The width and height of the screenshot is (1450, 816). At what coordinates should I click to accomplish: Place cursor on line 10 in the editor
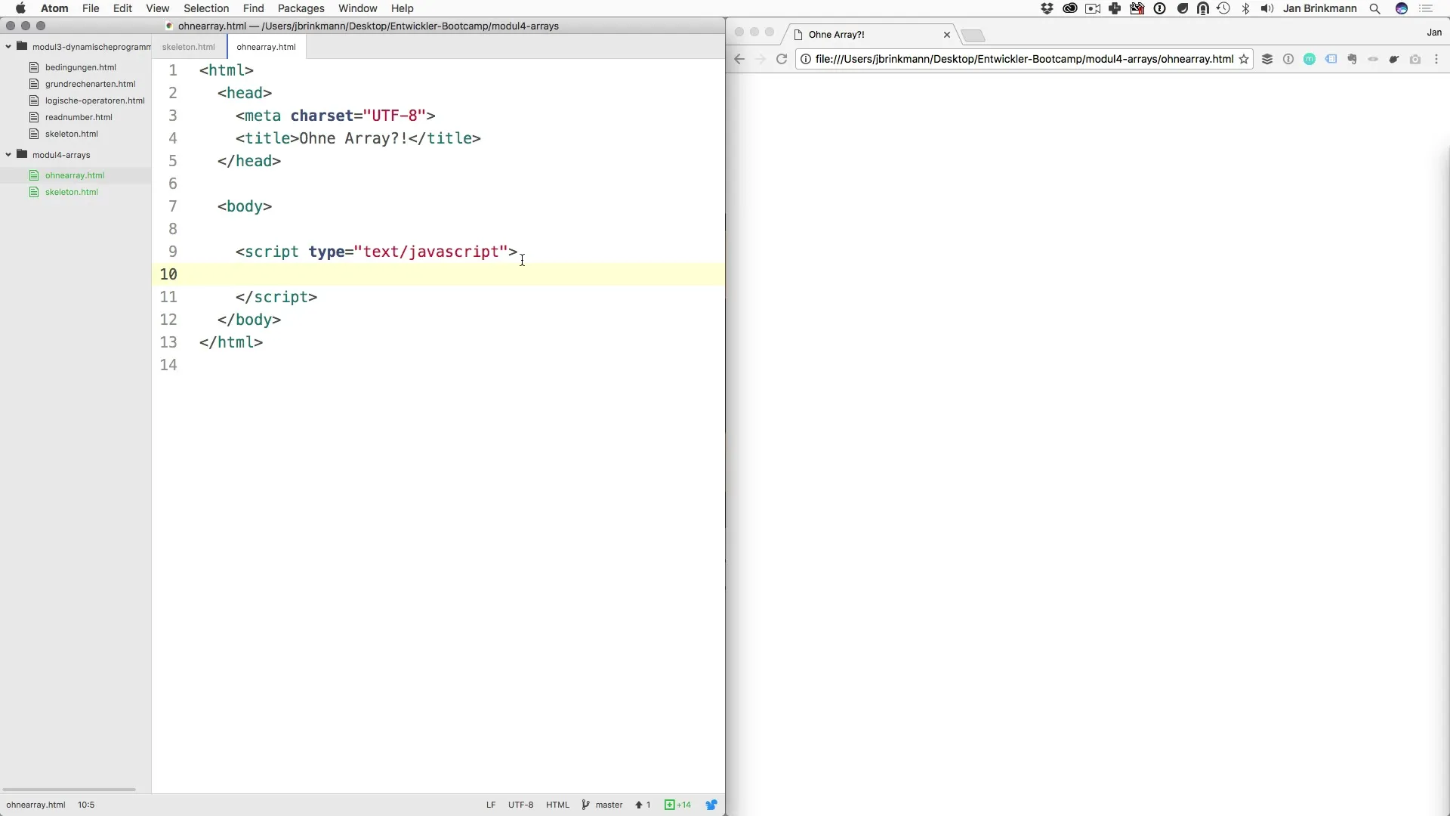pos(438,274)
